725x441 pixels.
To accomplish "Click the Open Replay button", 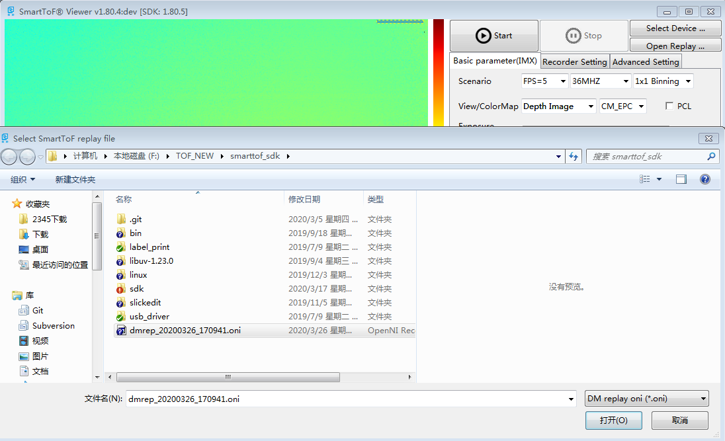I will 675,46.
